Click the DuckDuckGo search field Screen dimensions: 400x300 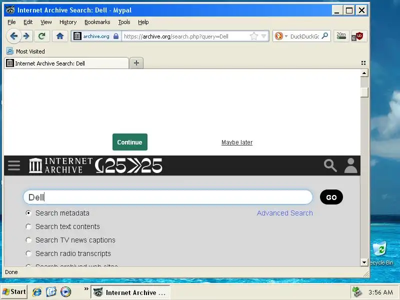pyautogui.click(x=304, y=36)
